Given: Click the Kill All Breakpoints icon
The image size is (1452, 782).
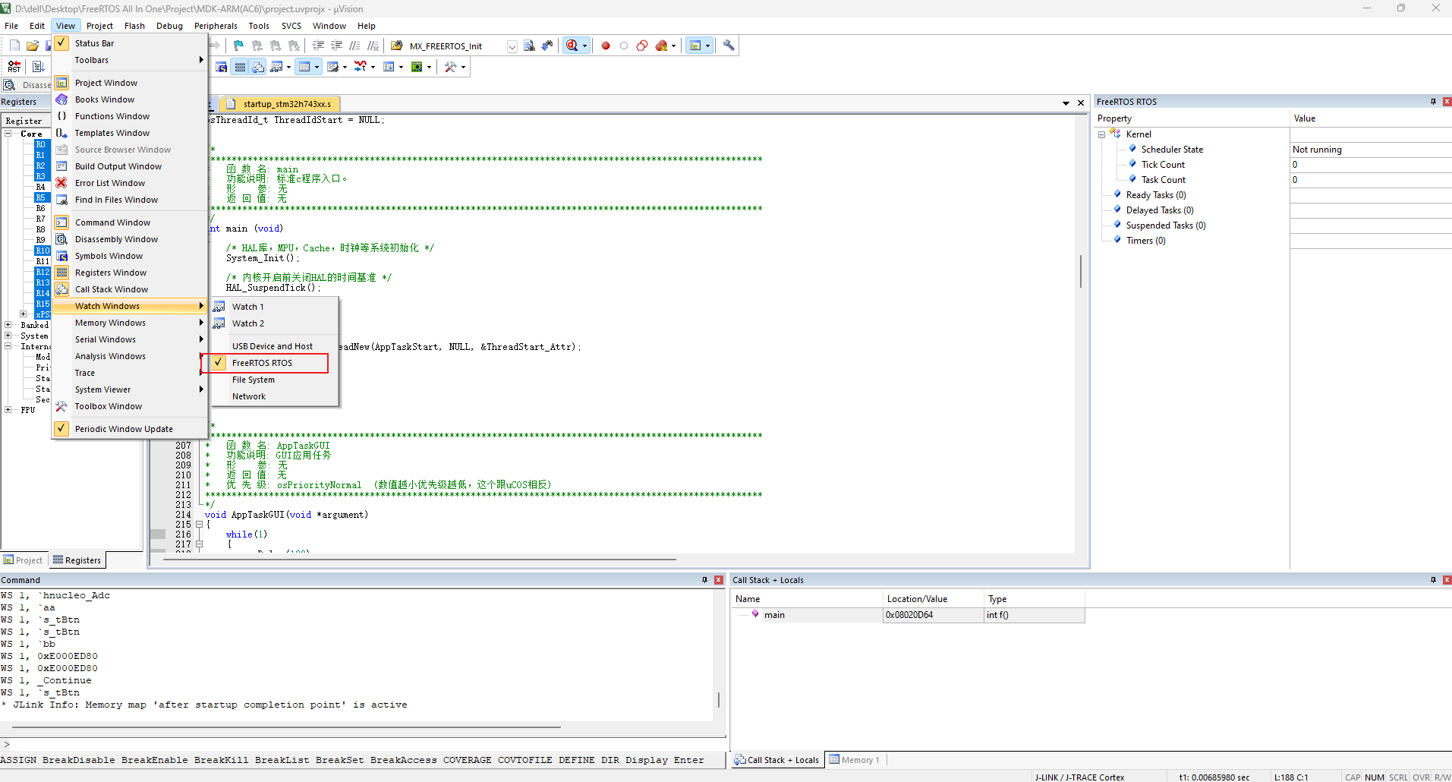Looking at the screenshot, I should coord(662,46).
